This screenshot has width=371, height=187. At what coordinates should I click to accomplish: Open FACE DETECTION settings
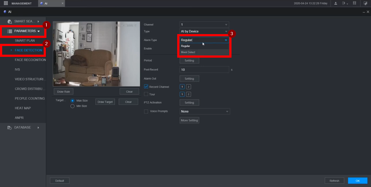tap(28, 50)
